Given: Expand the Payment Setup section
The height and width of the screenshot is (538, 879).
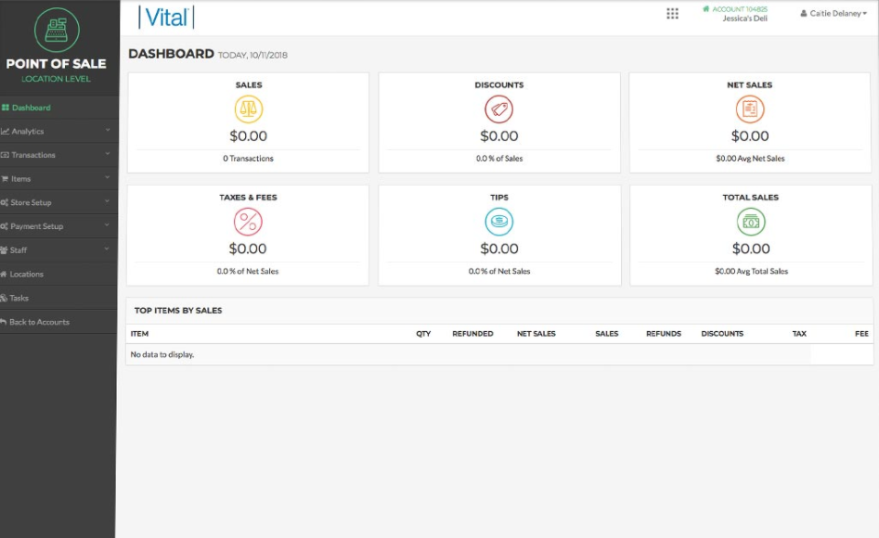Looking at the screenshot, I should [58, 226].
